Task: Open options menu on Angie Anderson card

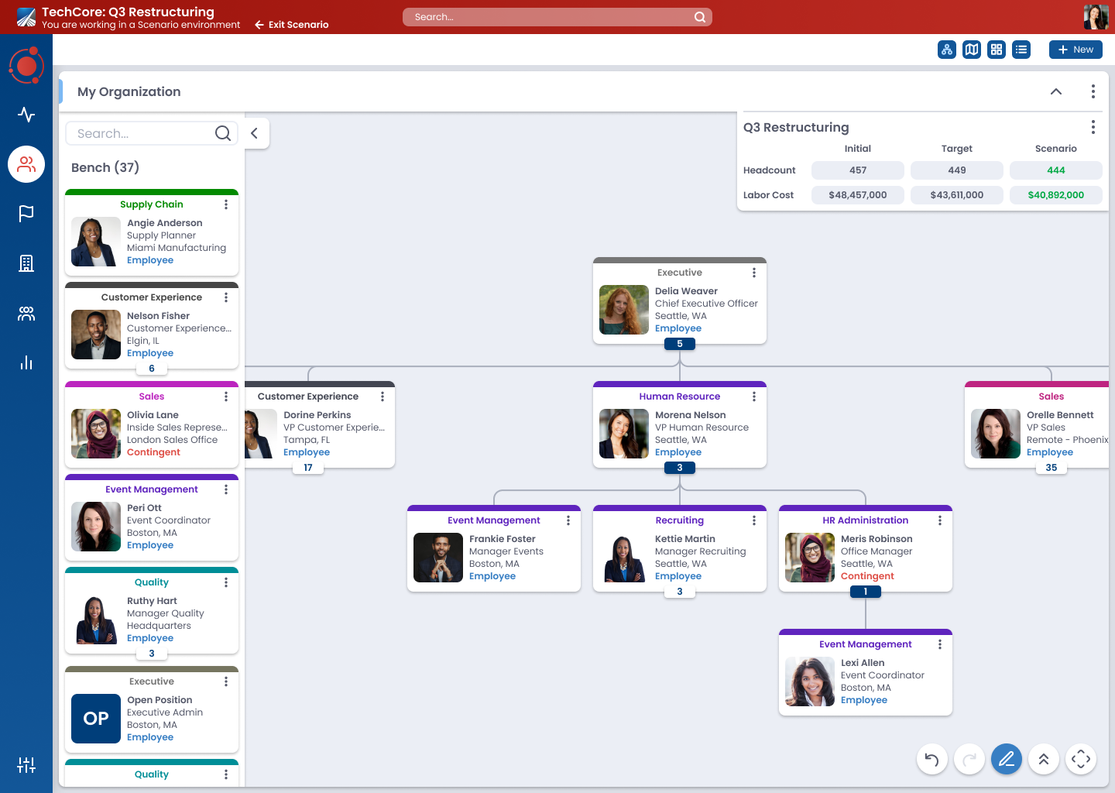Action: 226,204
